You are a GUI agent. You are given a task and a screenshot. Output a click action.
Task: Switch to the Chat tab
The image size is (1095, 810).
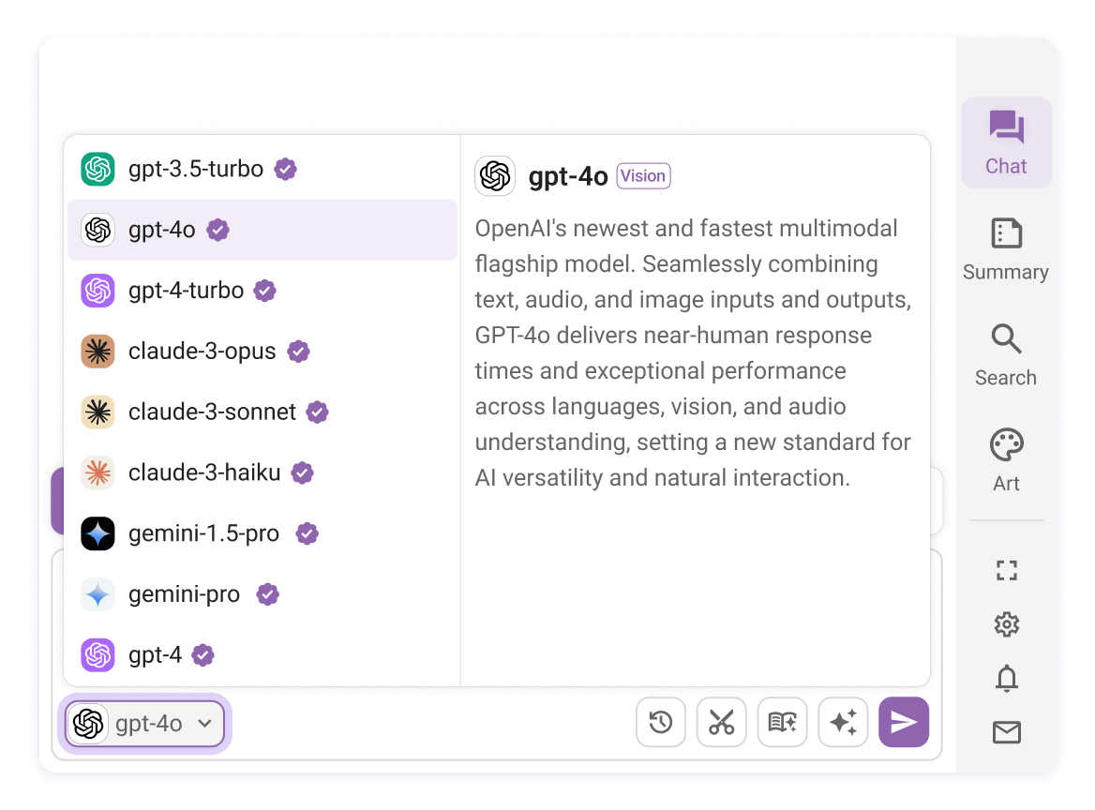(x=1006, y=143)
